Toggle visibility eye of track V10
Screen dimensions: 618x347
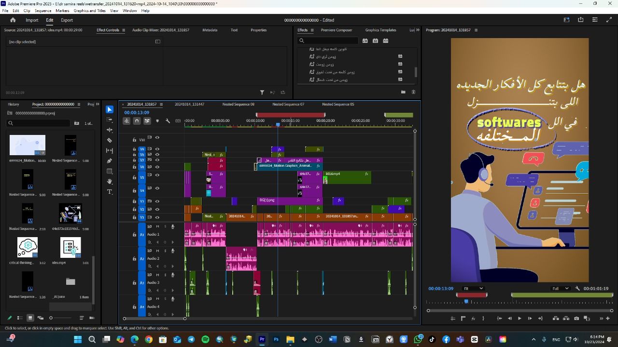coord(157,137)
